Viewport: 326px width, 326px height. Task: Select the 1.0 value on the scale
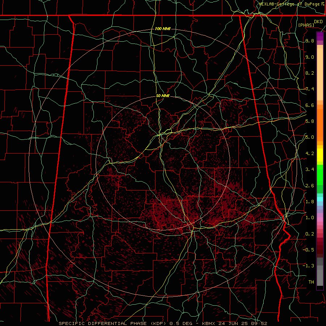point(310,218)
